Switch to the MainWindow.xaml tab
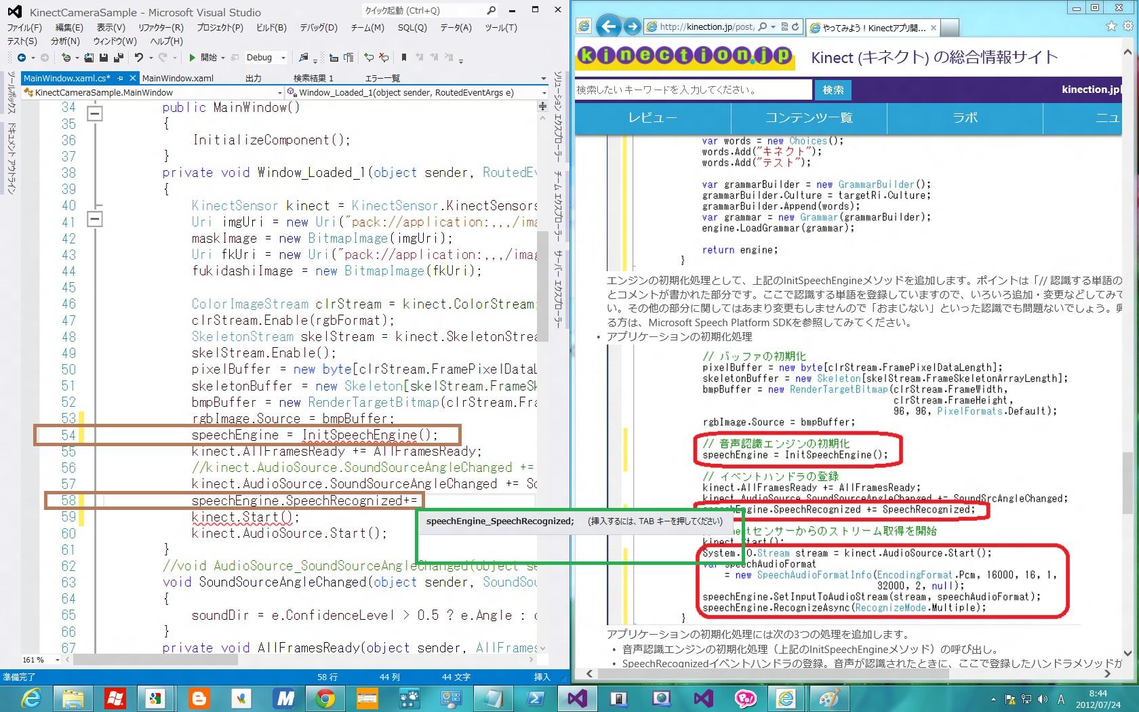Image resolution: width=1139 pixels, height=712 pixels. click(178, 78)
